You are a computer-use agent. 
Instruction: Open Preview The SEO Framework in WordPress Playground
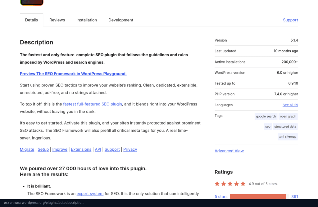tap(73, 74)
